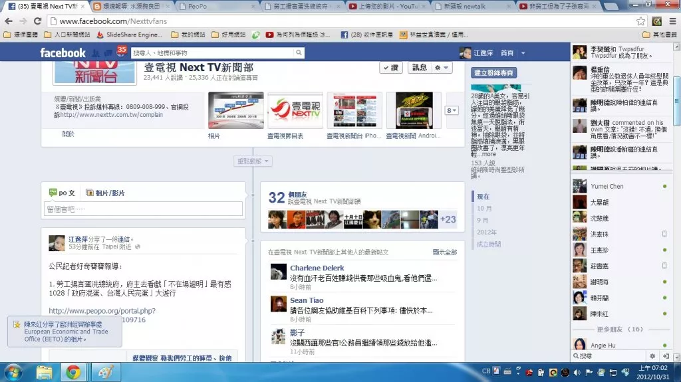681x382 pixels.
Task: Select the 相片/影片 tab
Action: tap(105, 193)
